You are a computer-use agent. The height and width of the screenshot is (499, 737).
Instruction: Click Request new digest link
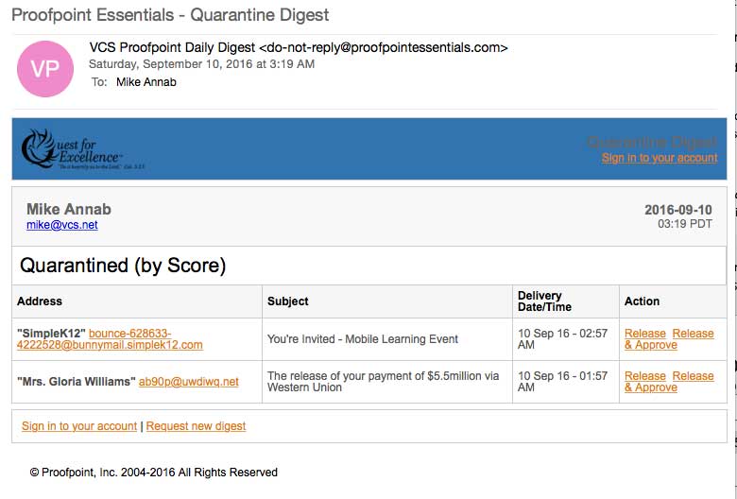coord(196,426)
